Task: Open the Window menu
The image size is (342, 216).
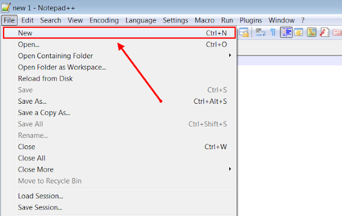Action: click(x=282, y=20)
